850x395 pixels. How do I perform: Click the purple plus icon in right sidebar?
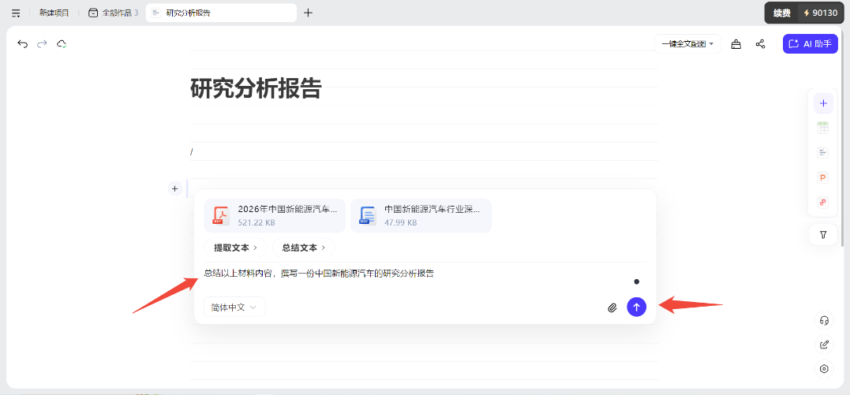(x=823, y=103)
